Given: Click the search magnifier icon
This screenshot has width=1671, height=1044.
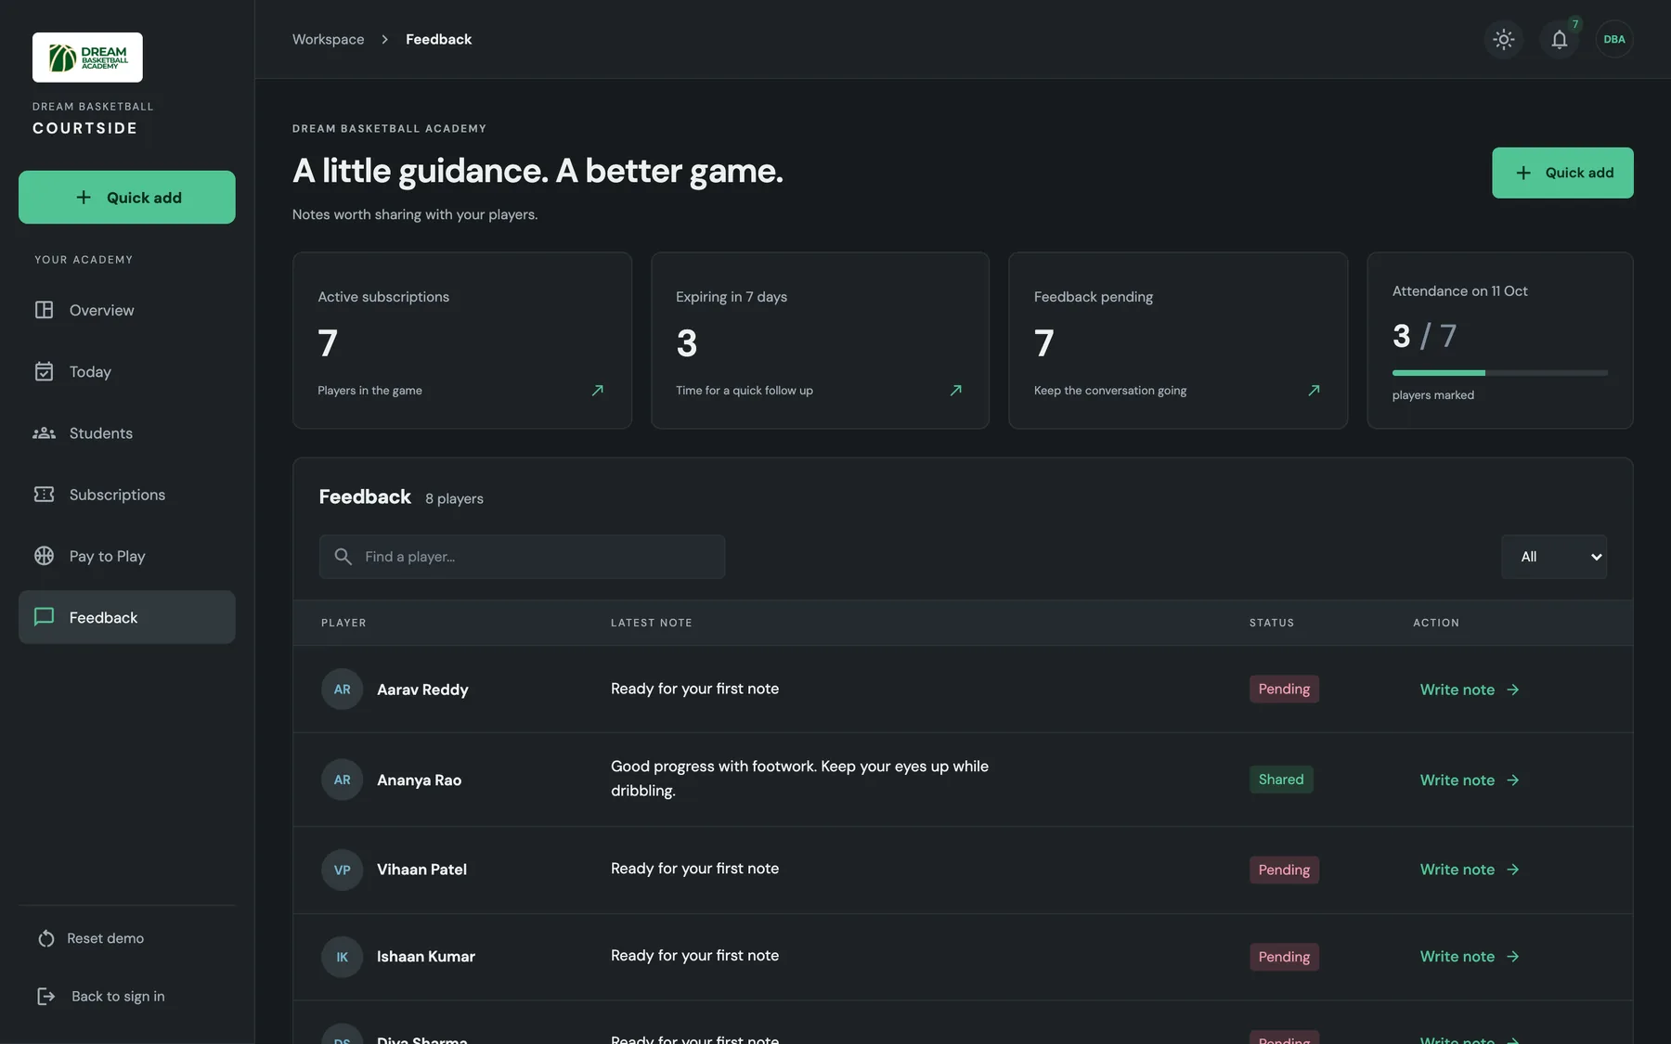Looking at the screenshot, I should (343, 557).
